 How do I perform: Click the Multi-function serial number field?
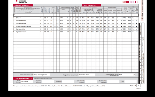point(27,82)
